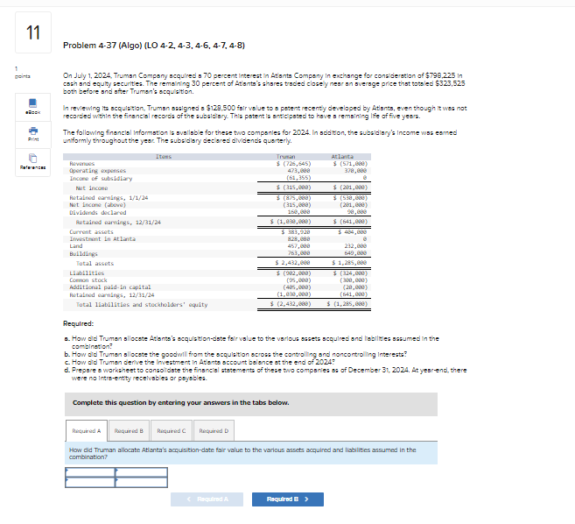
Task: Click the bottom-right answer input cell
Action: click(x=142, y=482)
